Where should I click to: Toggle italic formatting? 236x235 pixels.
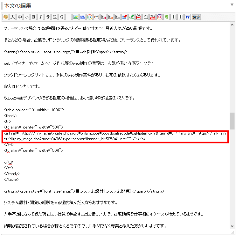(x=41, y=17)
